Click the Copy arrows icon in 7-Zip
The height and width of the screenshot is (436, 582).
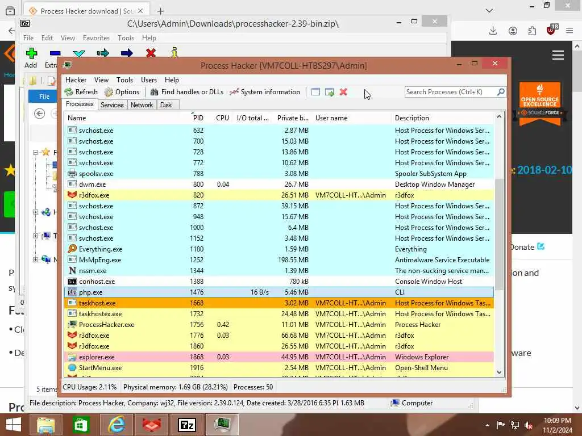click(x=103, y=53)
